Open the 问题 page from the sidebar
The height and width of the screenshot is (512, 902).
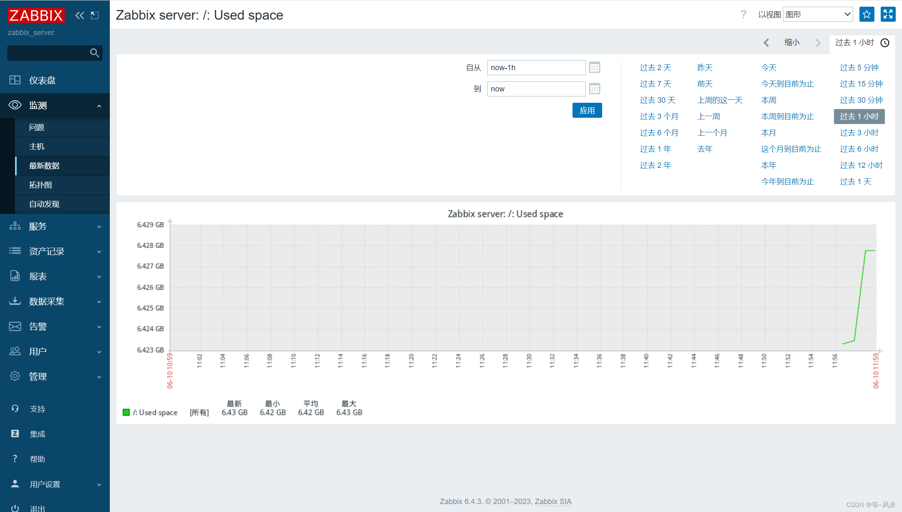36,127
